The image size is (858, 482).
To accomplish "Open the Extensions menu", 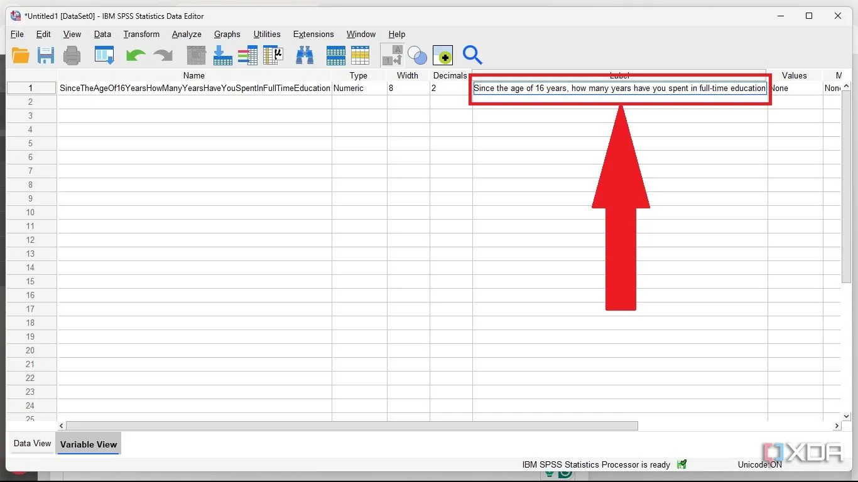I will pyautogui.click(x=313, y=34).
